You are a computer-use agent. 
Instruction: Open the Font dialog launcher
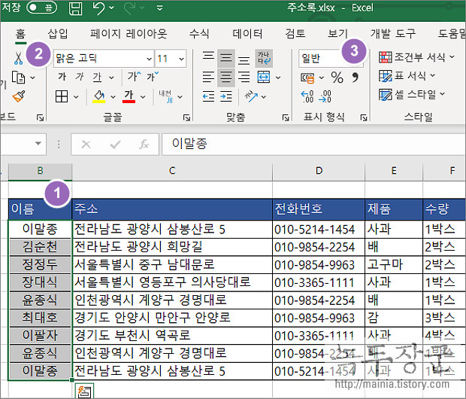186,118
